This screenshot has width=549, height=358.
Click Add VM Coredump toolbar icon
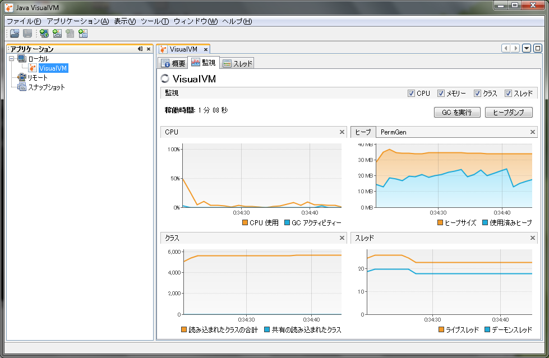(70, 33)
